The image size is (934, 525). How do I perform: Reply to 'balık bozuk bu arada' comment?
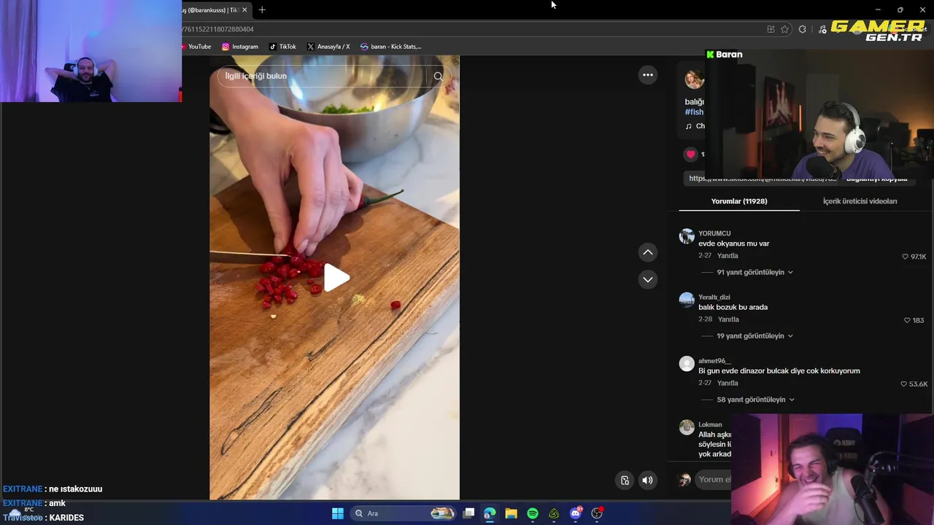tap(728, 319)
